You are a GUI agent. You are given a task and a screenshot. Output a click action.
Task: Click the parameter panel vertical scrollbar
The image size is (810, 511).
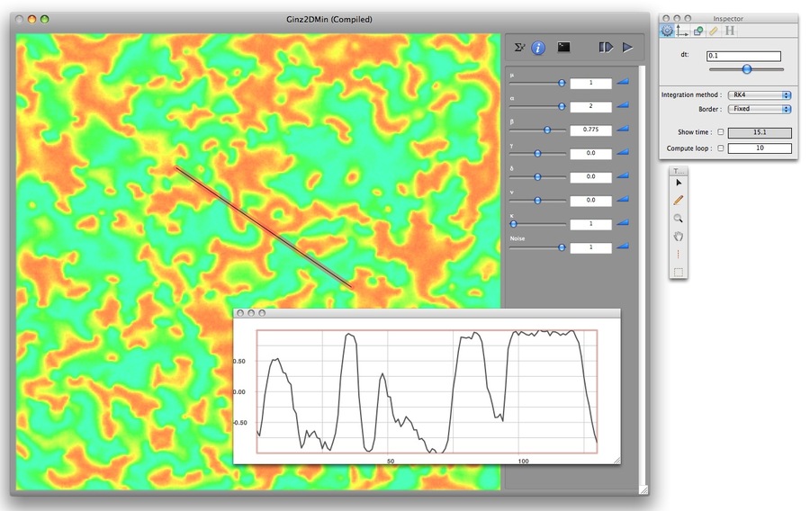click(x=642, y=276)
